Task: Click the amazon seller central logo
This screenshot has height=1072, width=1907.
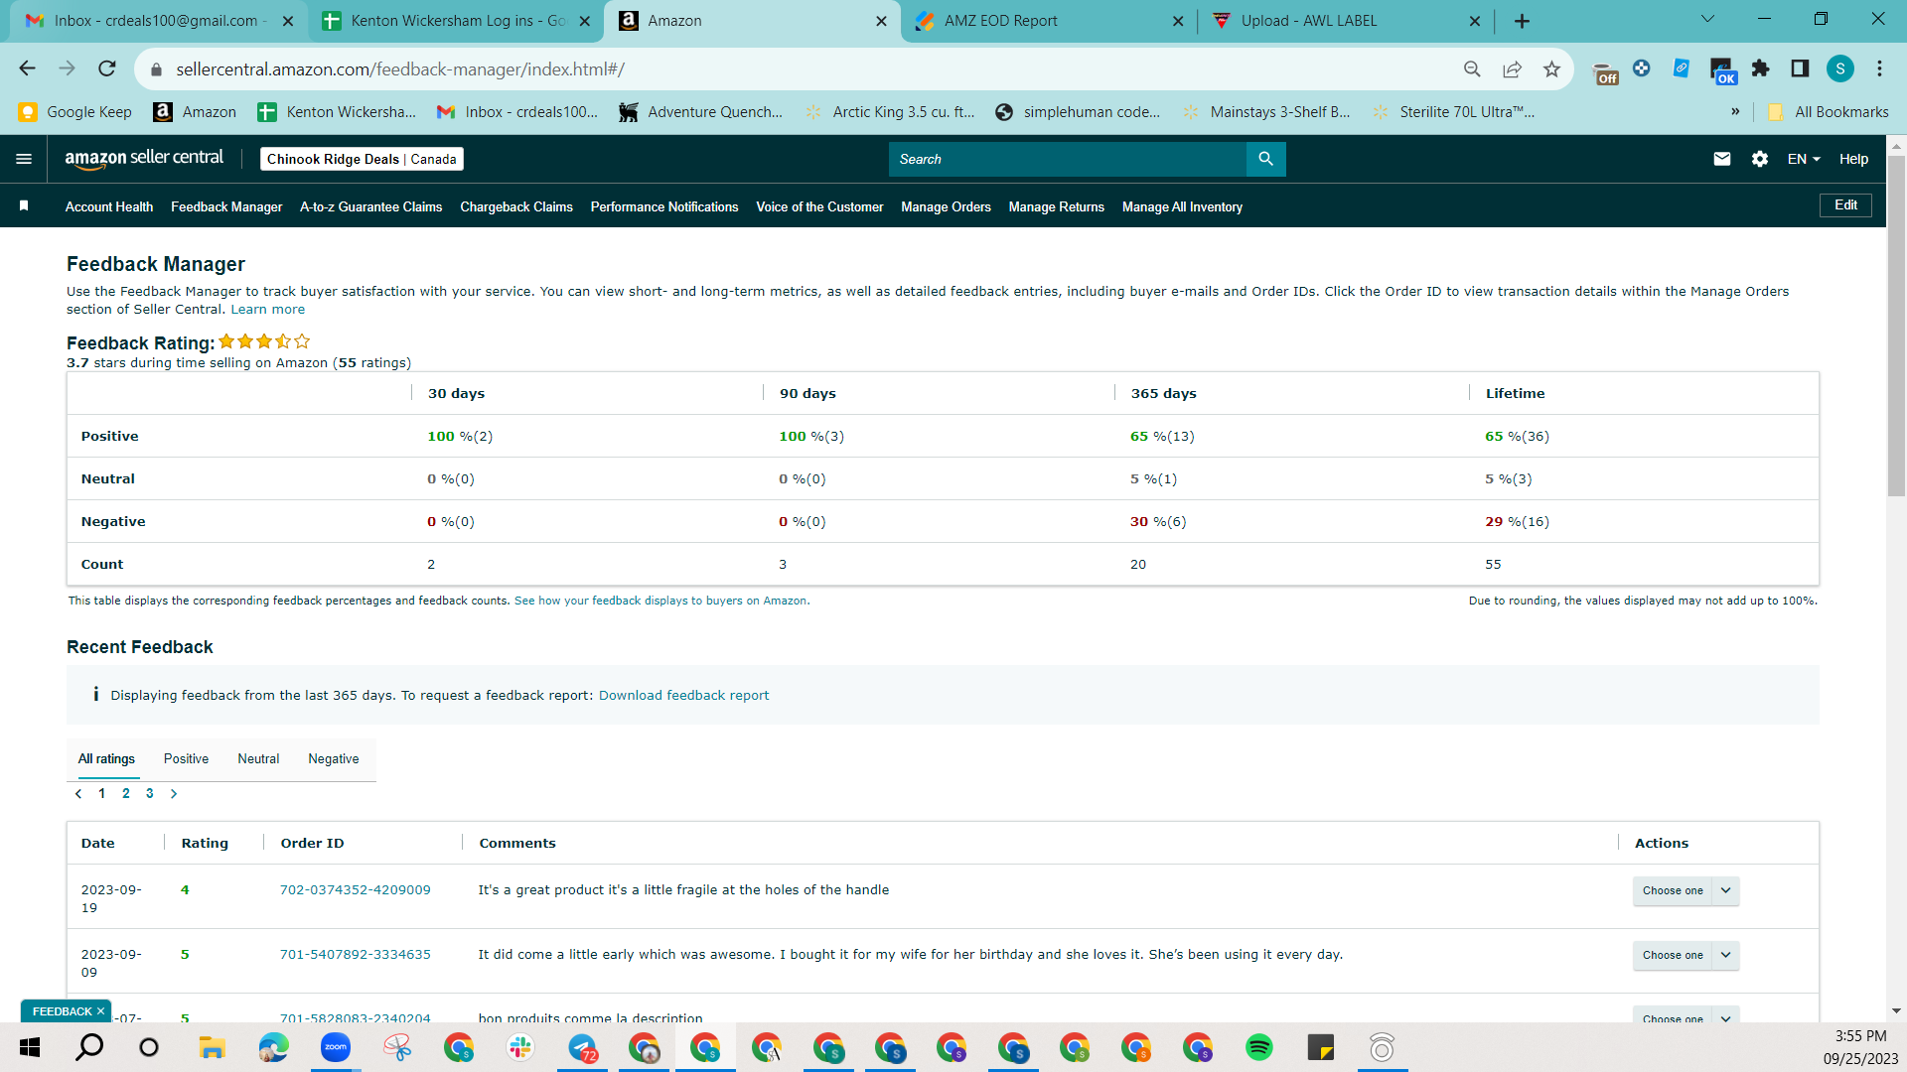Action: (x=144, y=159)
